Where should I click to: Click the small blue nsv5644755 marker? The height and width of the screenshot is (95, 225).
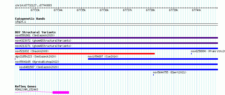tap(153, 75)
